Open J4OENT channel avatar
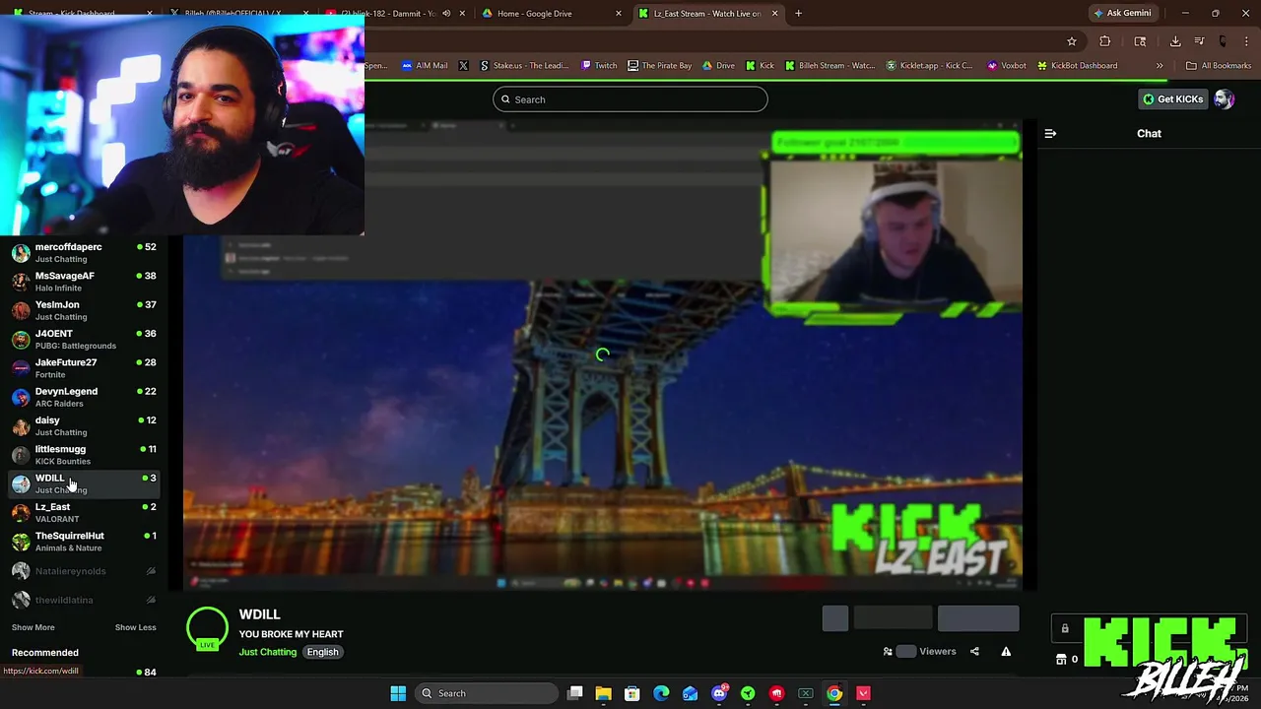This screenshot has height=709, width=1261. [21, 340]
